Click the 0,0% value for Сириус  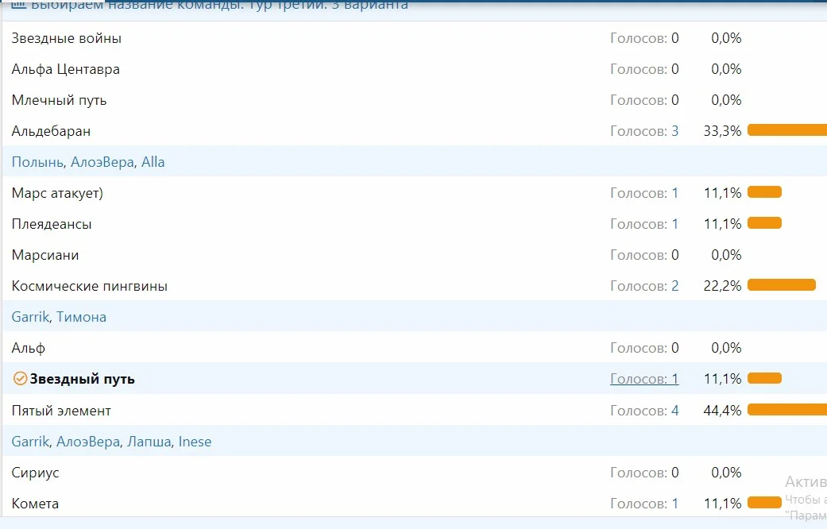coord(726,473)
